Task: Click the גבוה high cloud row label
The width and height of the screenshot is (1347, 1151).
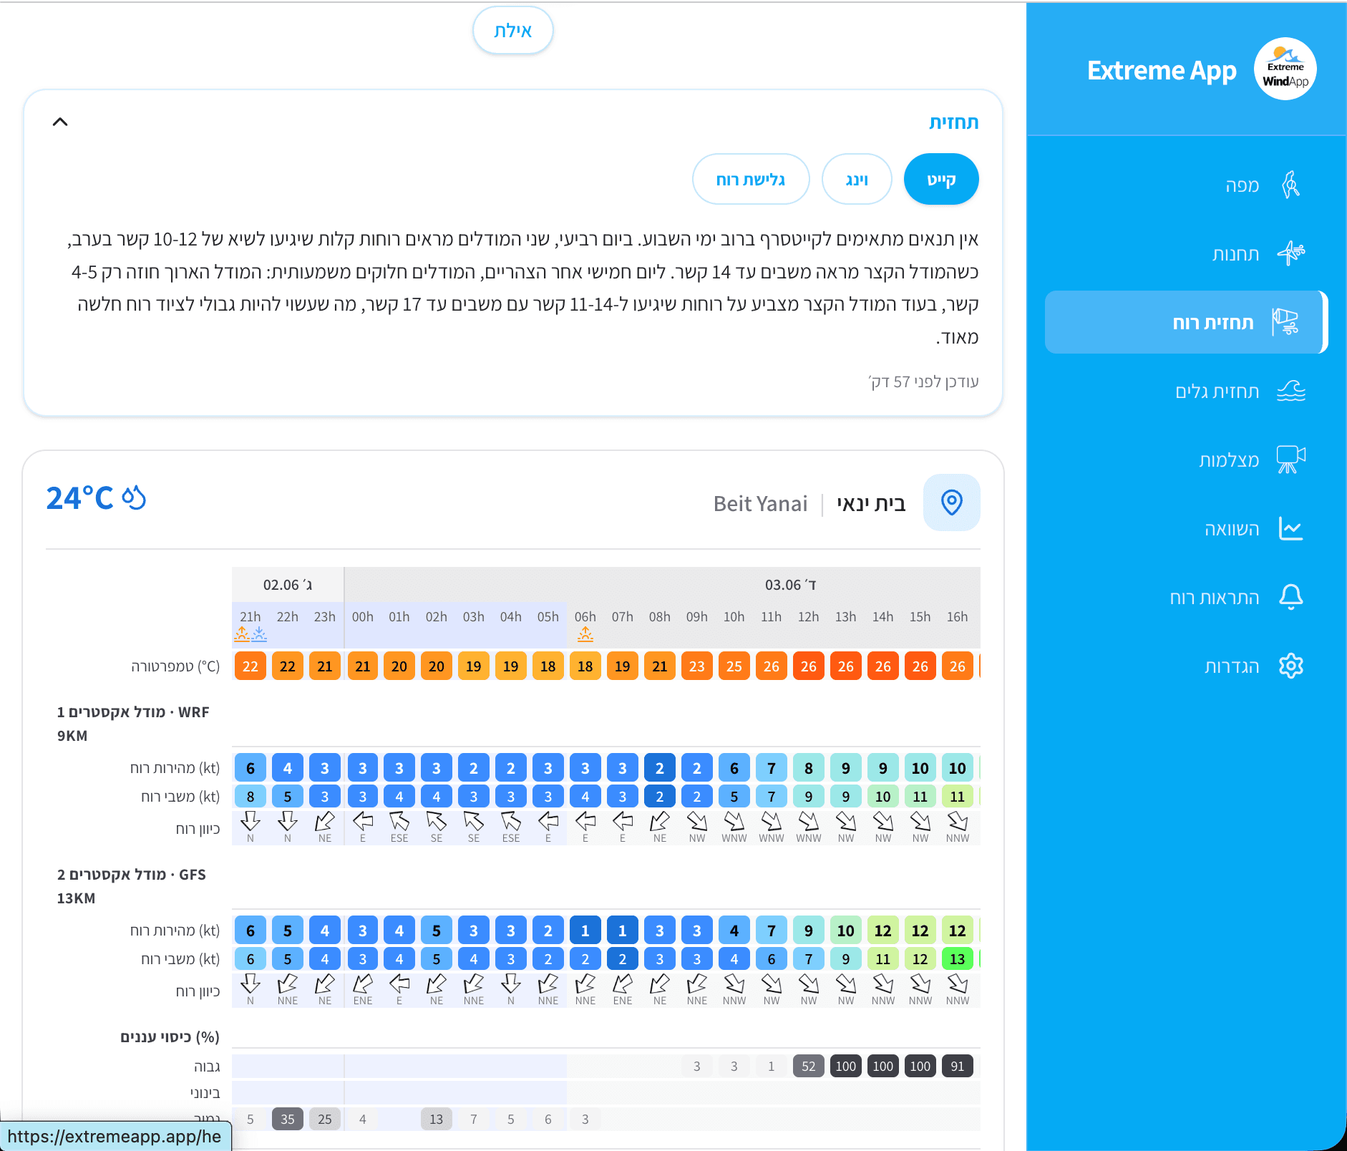Action: pos(207,1067)
